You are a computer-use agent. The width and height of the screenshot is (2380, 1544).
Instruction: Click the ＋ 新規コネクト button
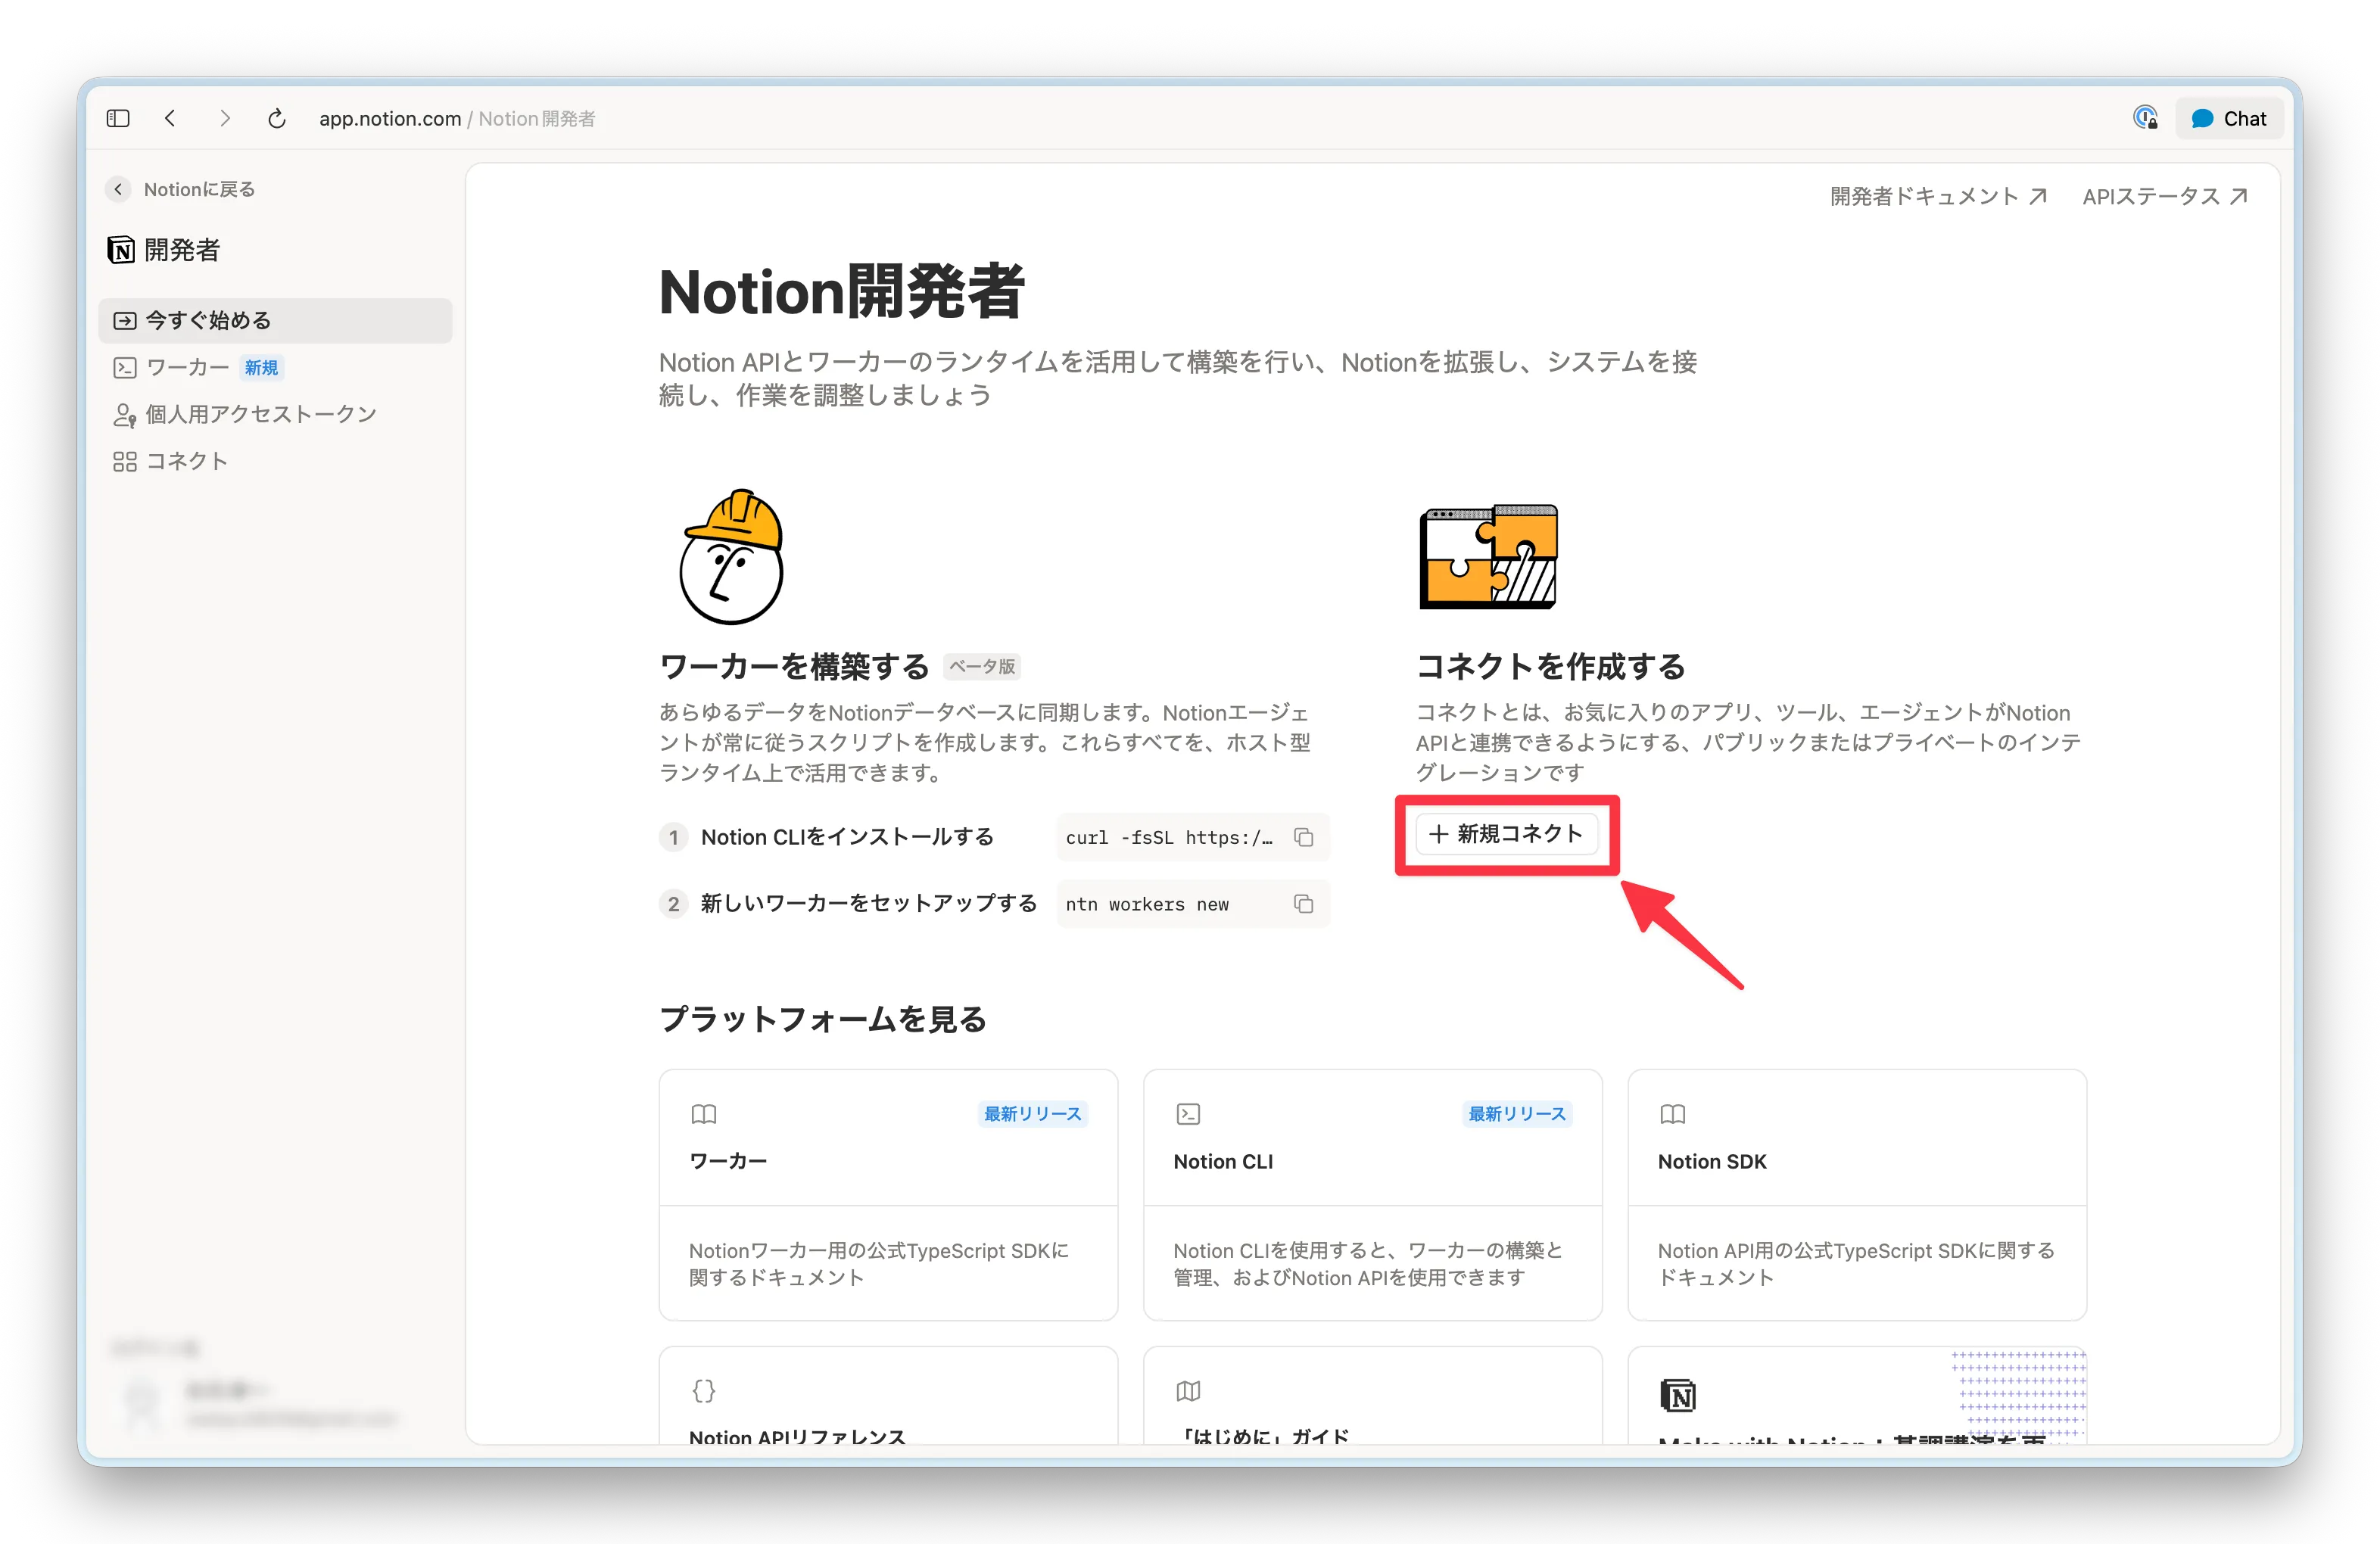point(1506,834)
